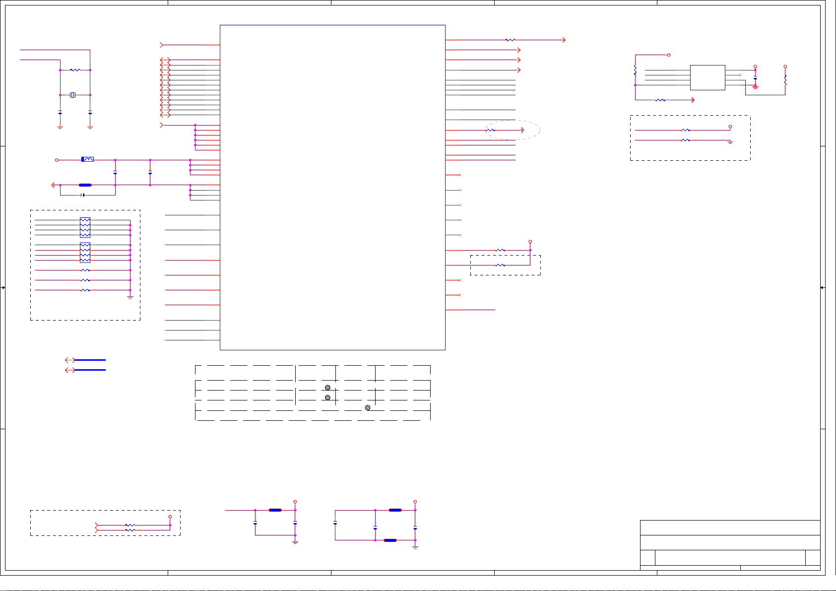The width and height of the screenshot is (836, 591).
Task: Select resistor on the topmost output line
Action: pos(510,40)
